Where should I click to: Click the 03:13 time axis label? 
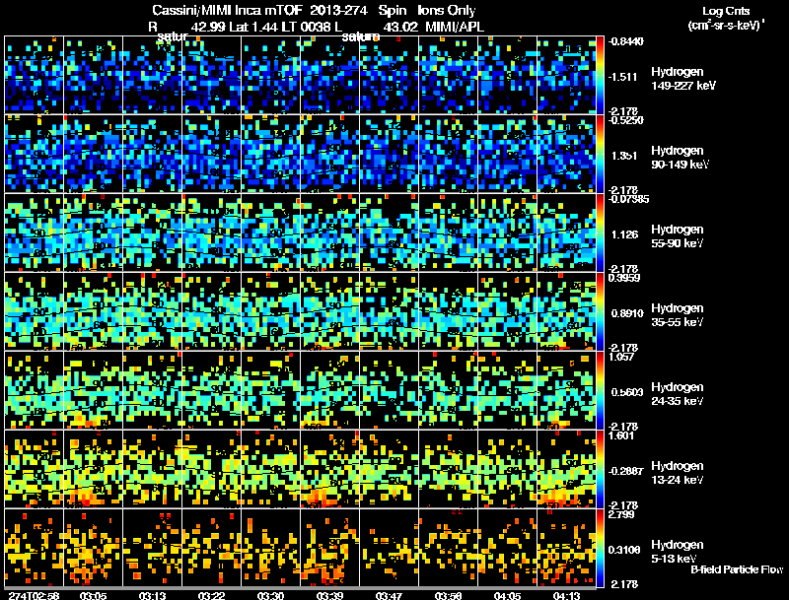153,595
